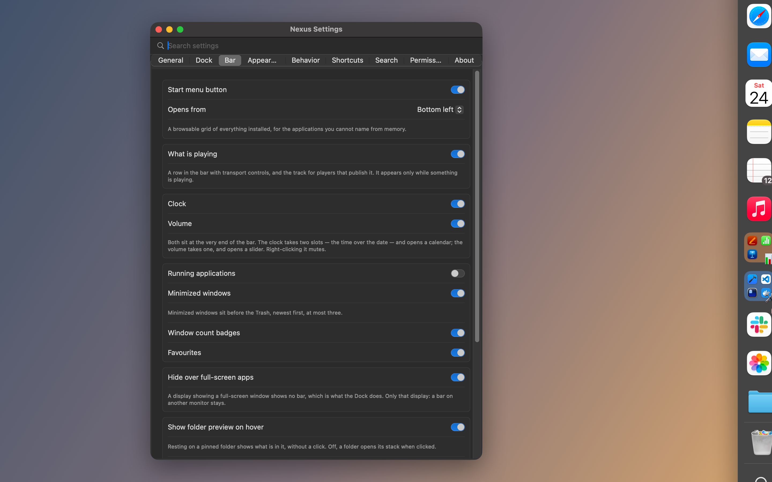Open the lined-paper icon with badge 12
772x482 pixels.
pos(759,170)
